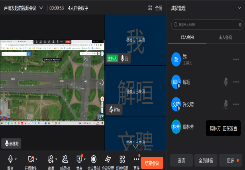The width and height of the screenshot is (245, 170).
Task: Expand meeting title dropdown chevron
Action: click(41, 8)
